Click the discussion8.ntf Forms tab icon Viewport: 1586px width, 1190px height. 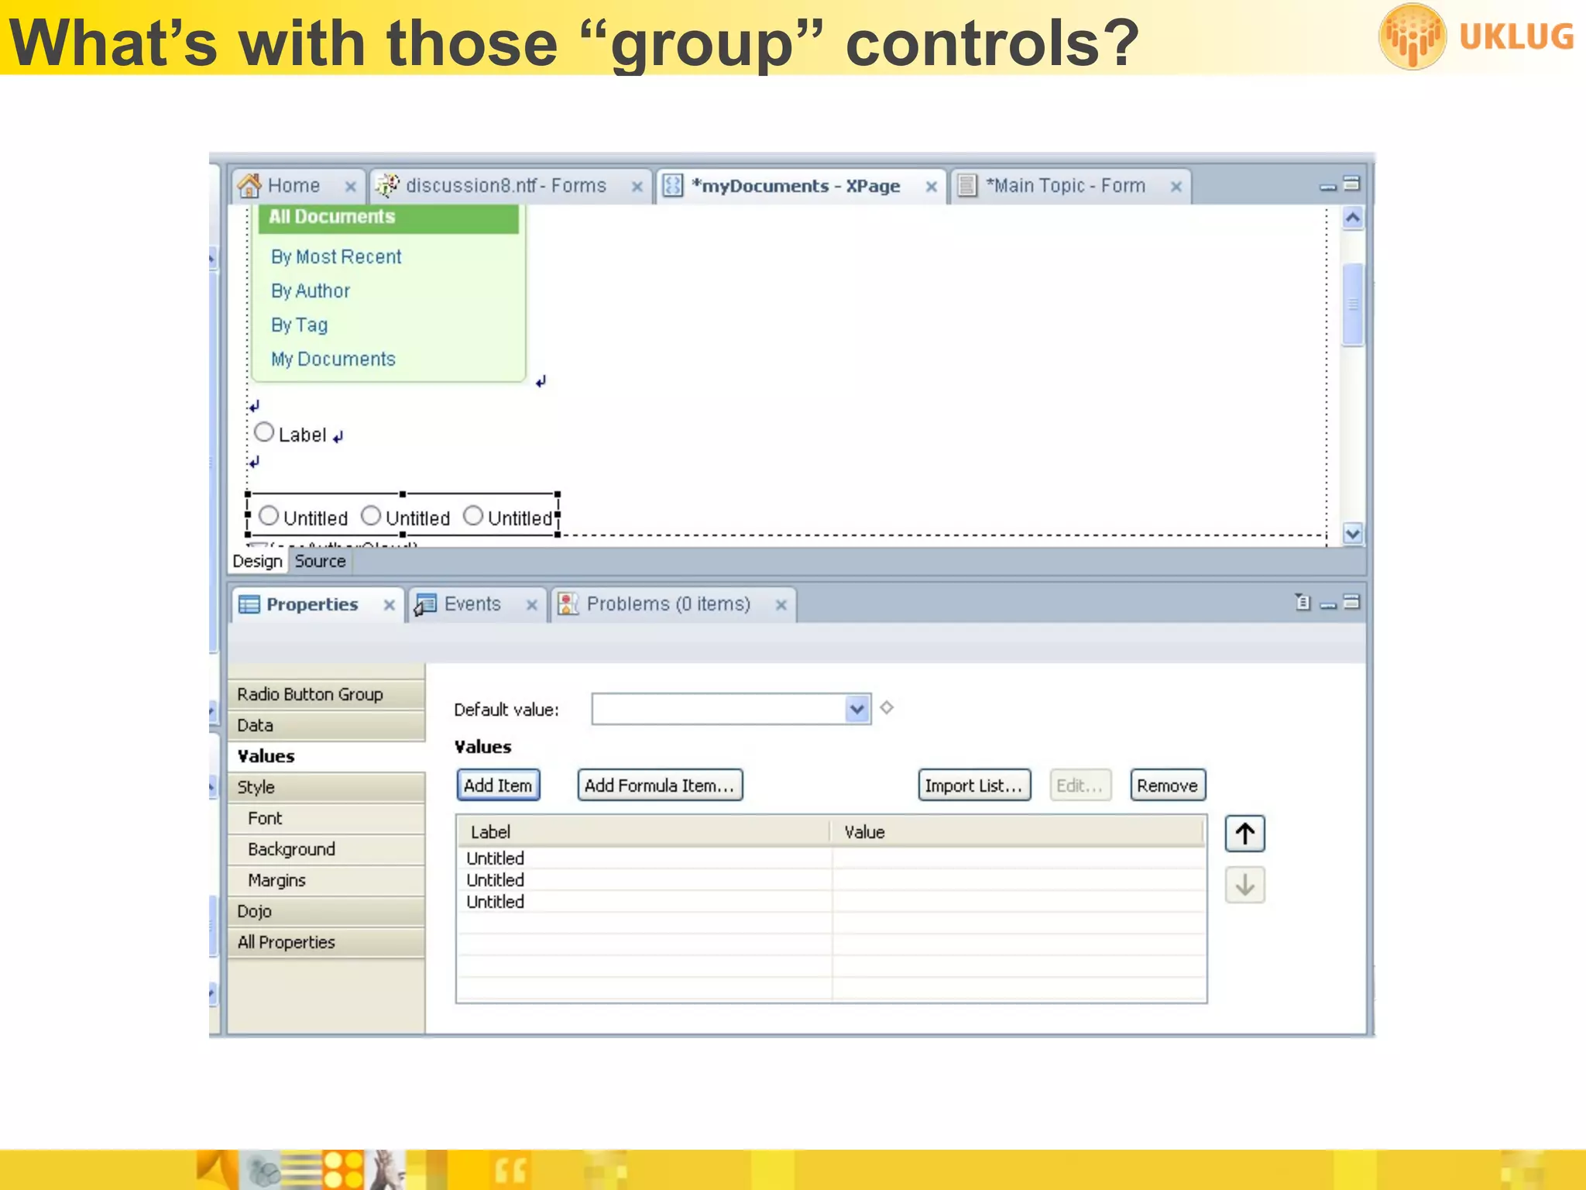pyautogui.click(x=387, y=185)
